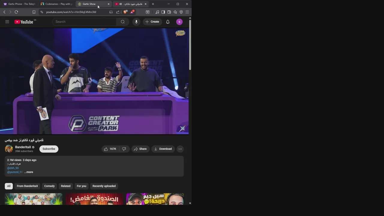Open more actions three-dot menu
Screen dimensions: 384x216
click(180, 149)
